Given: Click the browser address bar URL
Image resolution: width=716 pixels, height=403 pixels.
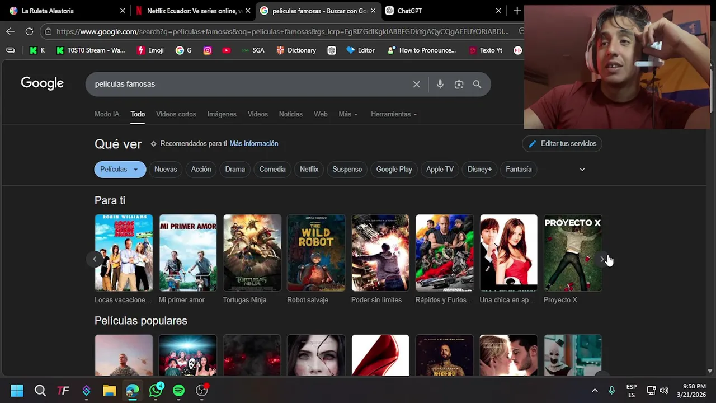Looking at the screenshot, I should tap(282, 31).
